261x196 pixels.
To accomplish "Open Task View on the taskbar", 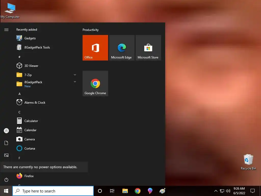I will pyautogui.click(x=112, y=191).
